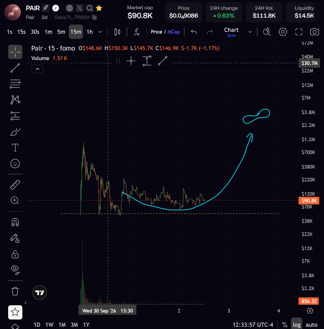Set the range to 3M
Viewport: 324px width, 329px height.
click(x=74, y=325)
